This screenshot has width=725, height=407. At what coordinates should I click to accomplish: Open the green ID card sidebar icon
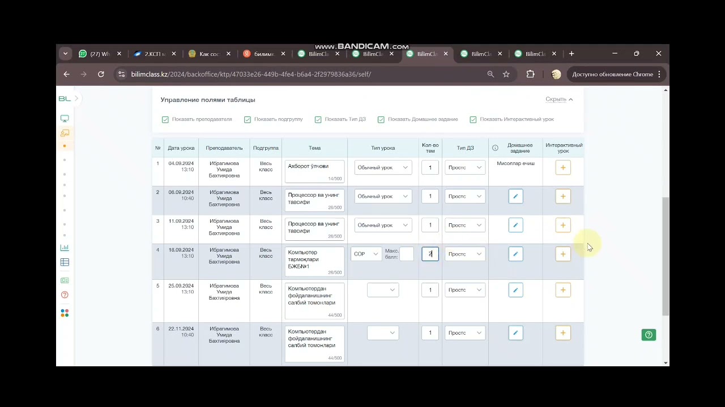click(x=65, y=280)
